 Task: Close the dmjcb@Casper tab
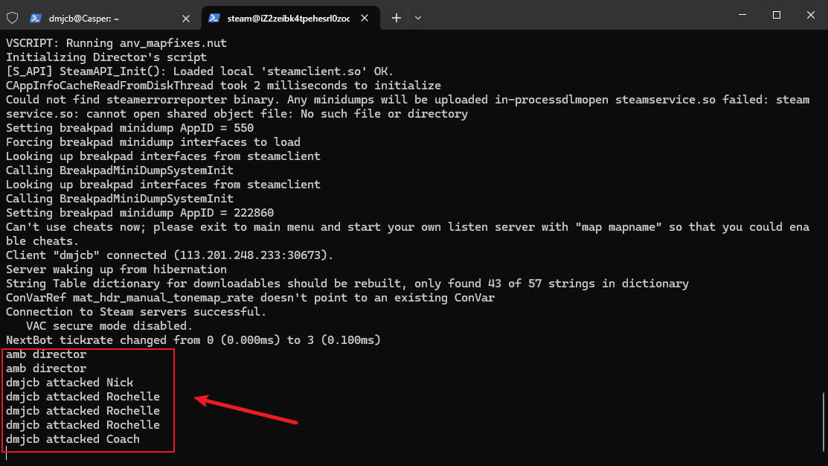[186, 19]
